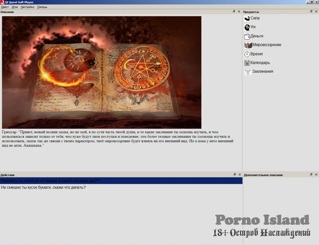Open the Квест menu
Image resolution: width=319 pixels, height=245 pixels.
tap(5, 7)
